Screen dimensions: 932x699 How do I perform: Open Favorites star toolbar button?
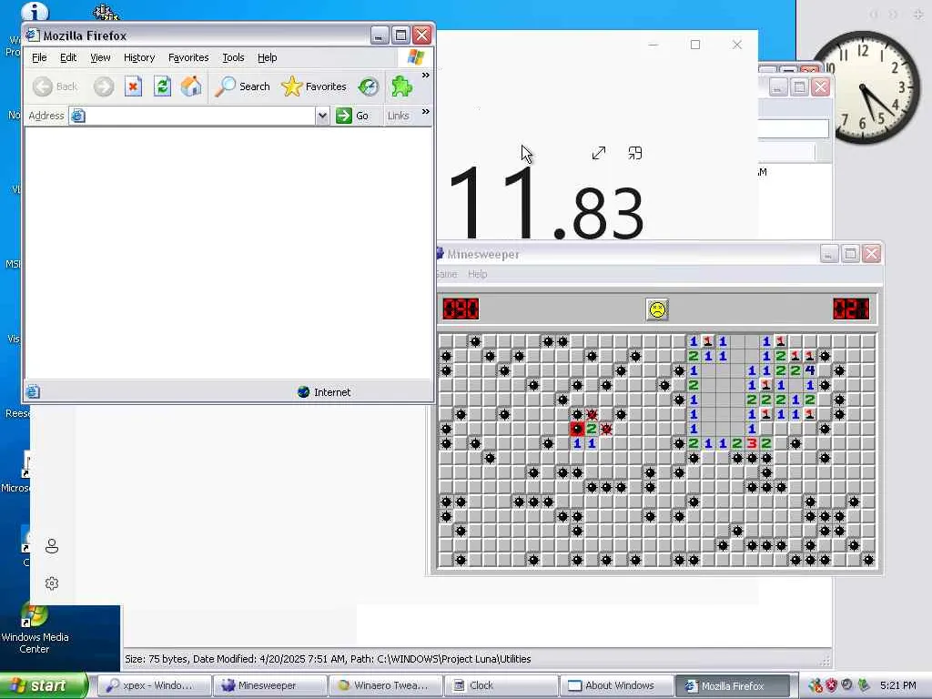[x=314, y=86]
